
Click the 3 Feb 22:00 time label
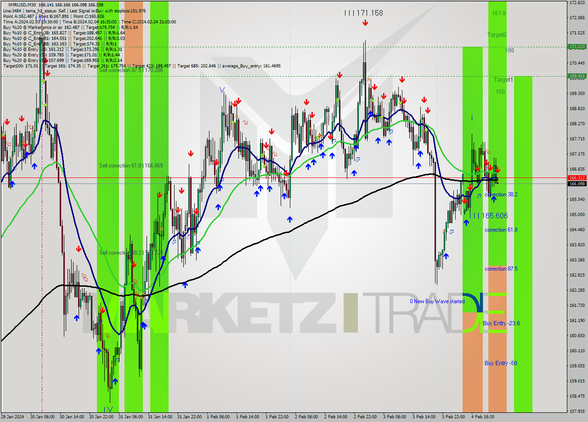tap(453, 417)
